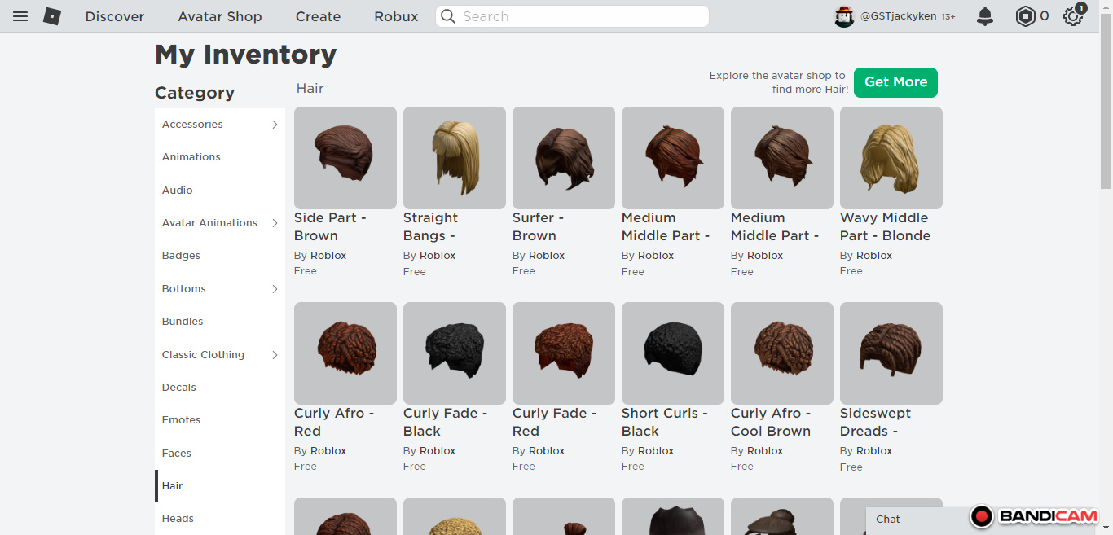
Task: Open the Discover page
Action: [x=115, y=16]
